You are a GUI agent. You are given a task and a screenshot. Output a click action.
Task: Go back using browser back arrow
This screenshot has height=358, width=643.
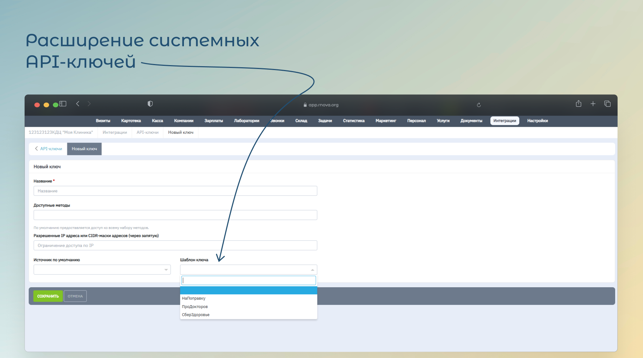[x=78, y=104]
